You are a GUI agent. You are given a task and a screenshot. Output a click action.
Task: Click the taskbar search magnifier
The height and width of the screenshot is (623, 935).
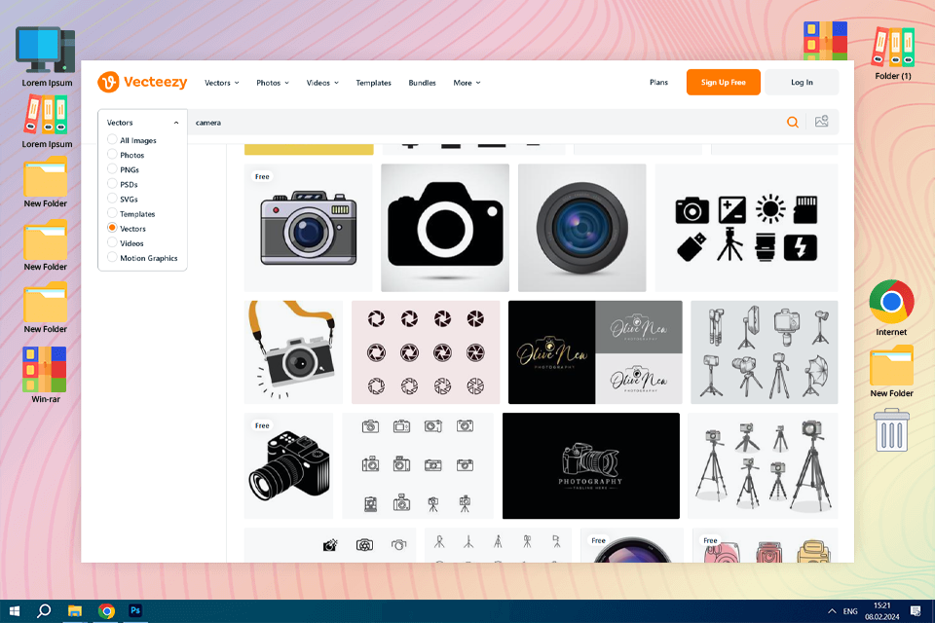pos(44,610)
